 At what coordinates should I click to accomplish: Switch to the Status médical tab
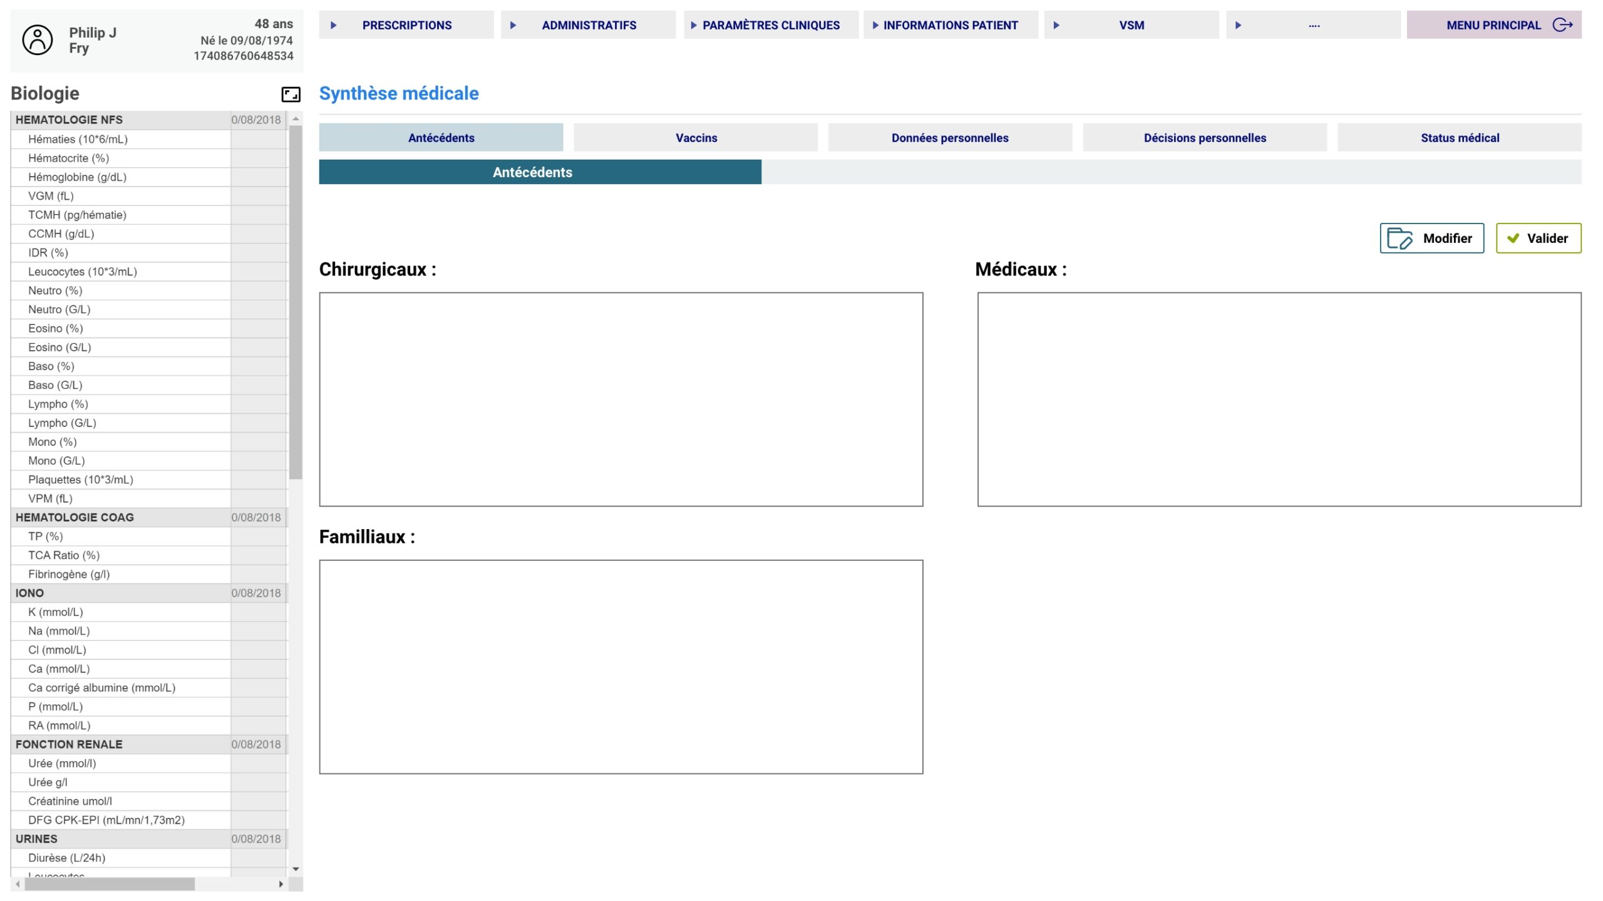point(1459,138)
